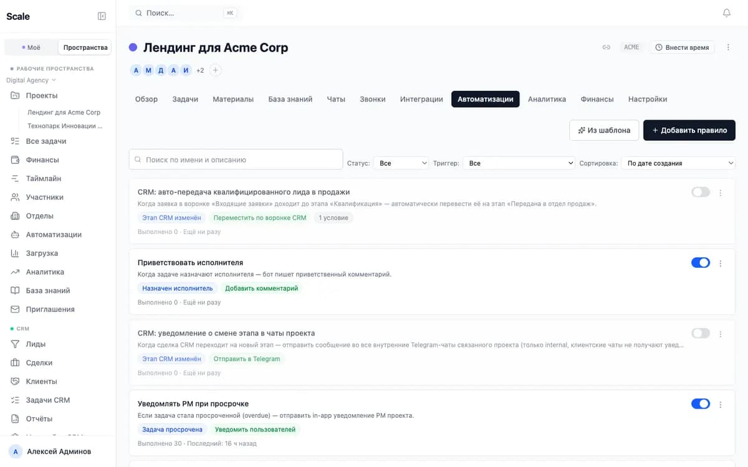Open options for CRM уведомление о смене этапа rule
Image resolution: width=748 pixels, height=467 pixels.
pos(721,334)
